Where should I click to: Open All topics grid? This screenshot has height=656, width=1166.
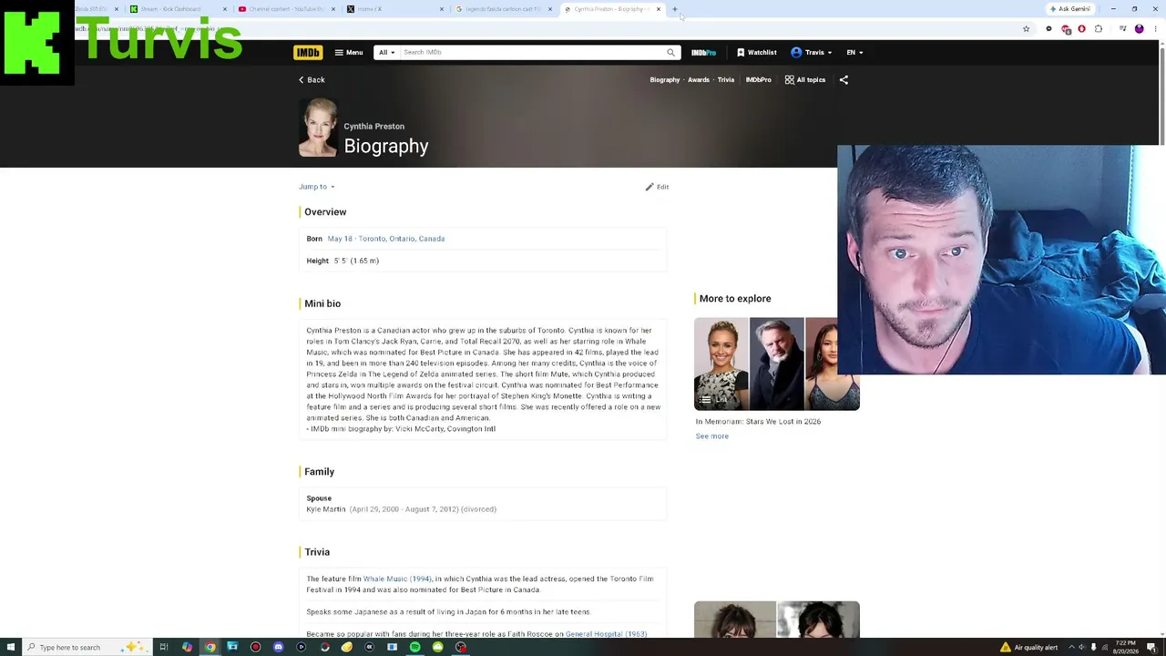click(x=805, y=80)
